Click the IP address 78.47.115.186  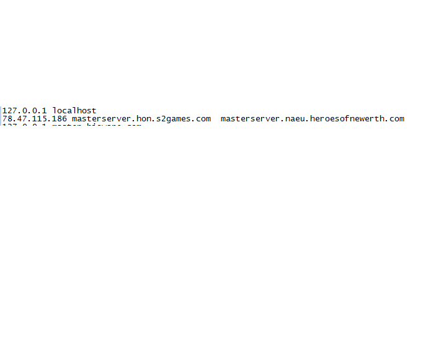[35, 118]
